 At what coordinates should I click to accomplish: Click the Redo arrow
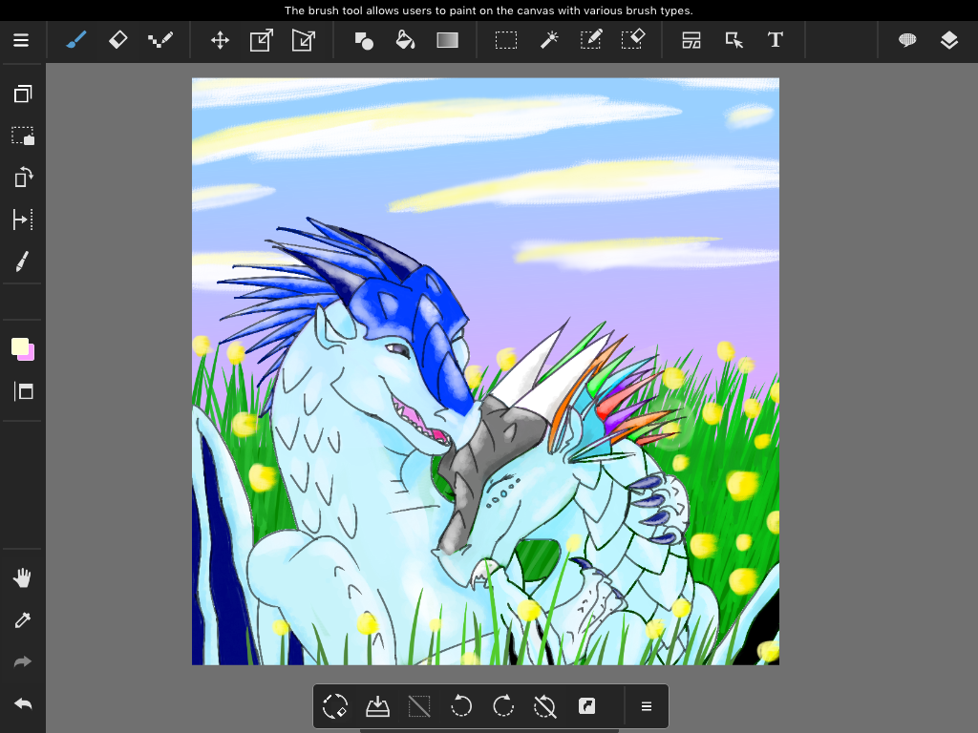23,661
